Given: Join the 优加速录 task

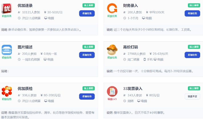Looking at the screenshot, I should (x=87, y=13).
